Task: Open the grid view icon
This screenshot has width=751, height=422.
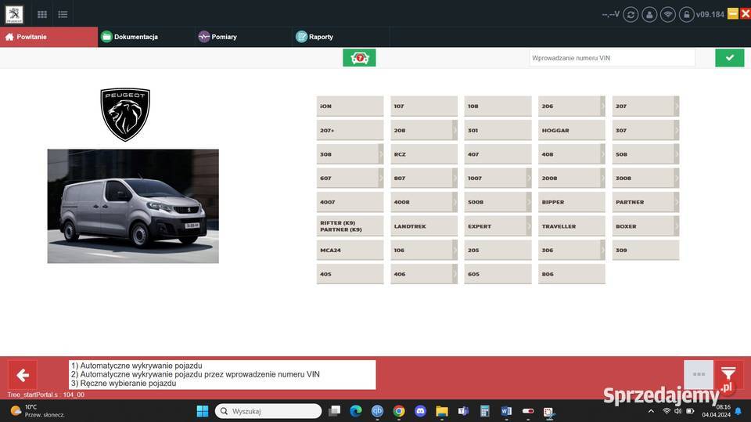Action: pos(42,14)
